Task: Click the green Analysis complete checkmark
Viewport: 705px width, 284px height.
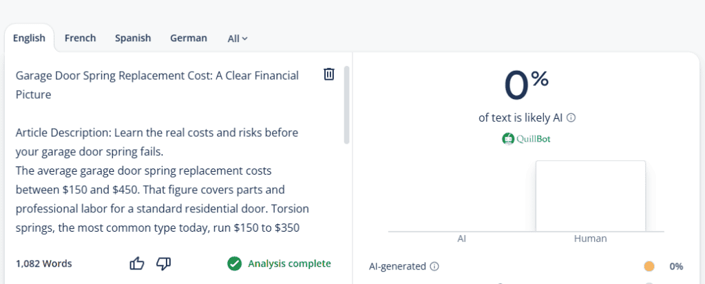Action: pos(235,263)
